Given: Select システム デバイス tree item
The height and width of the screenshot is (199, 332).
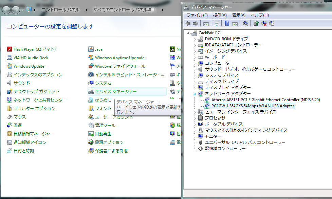Looking at the screenshot, I should point(222,75).
